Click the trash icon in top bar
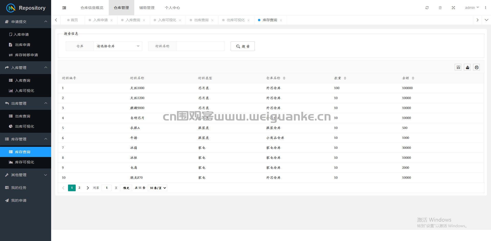The height and width of the screenshot is (241, 491). (440, 8)
